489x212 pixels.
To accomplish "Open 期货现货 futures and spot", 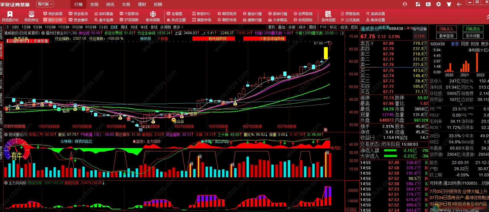I will pos(227,14).
